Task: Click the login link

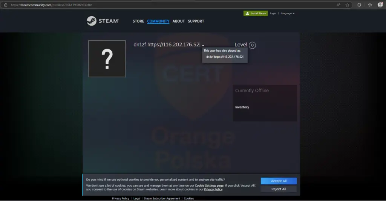Action: coord(273,13)
